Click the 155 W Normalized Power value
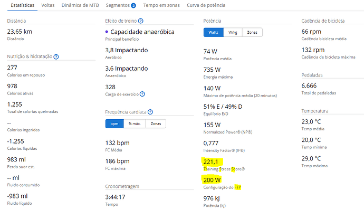Screen dimensions: 364x210 point(212,125)
